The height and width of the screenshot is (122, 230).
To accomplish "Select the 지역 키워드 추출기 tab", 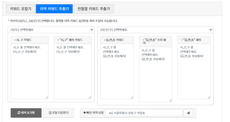I will pyautogui.click(x=54, y=9).
